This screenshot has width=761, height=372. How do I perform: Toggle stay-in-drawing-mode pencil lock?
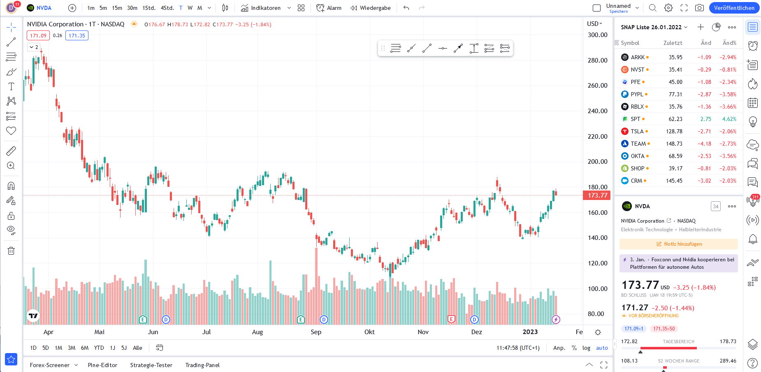(x=11, y=201)
